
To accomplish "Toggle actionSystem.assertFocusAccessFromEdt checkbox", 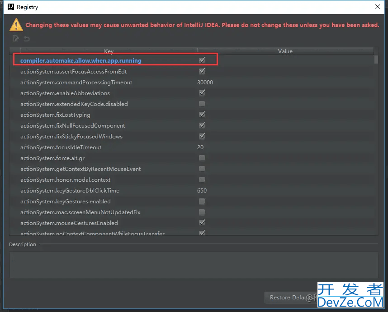I will pyautogui.click(x=202, y=71).
